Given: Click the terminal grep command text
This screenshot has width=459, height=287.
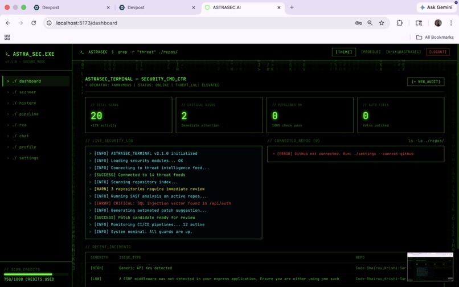Looking at the screenshot, I should (x=147, y=52).
